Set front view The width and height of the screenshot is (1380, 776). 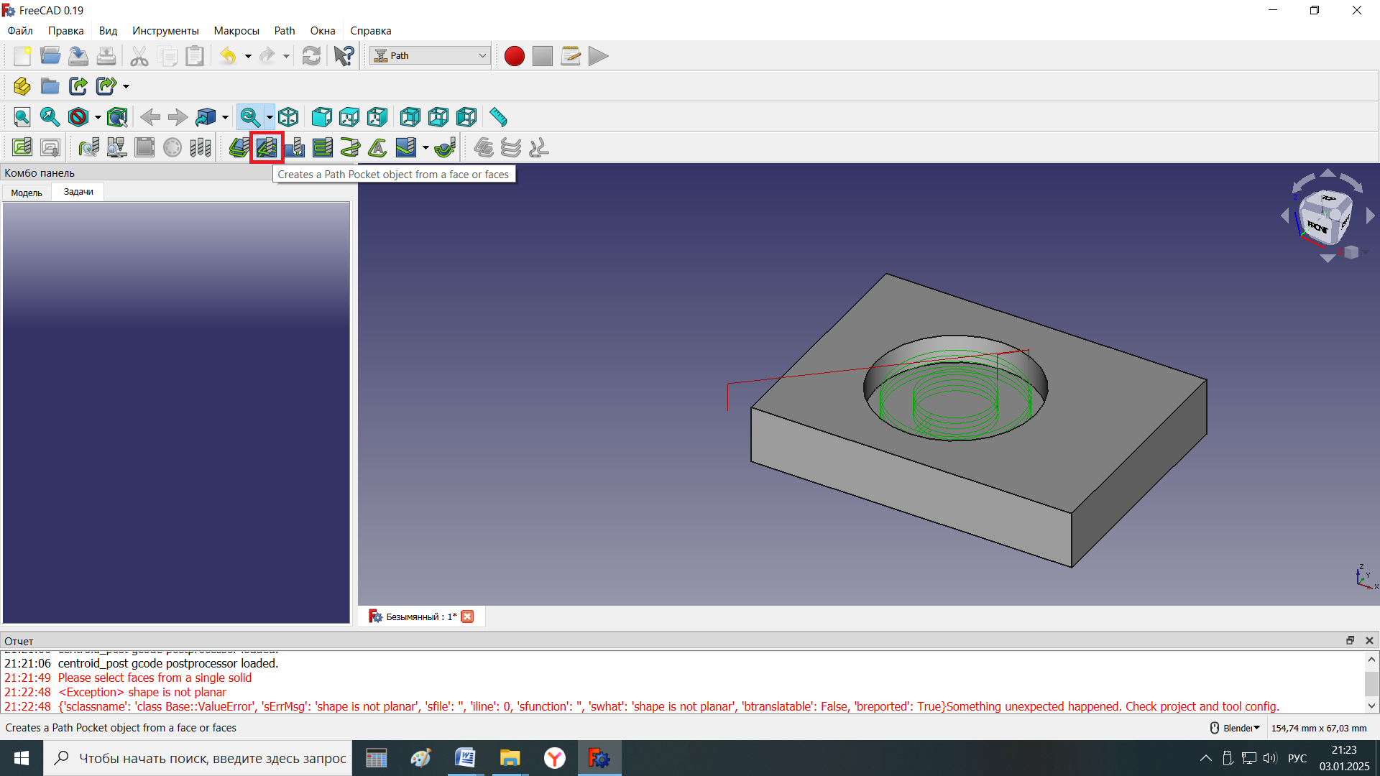(x=321, y=117)
